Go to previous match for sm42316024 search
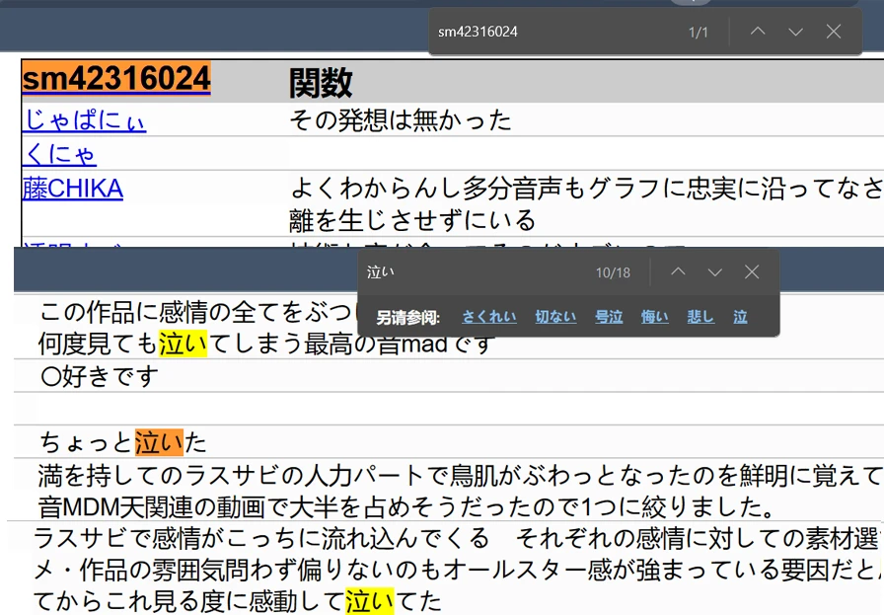 [x=758, y=32]
